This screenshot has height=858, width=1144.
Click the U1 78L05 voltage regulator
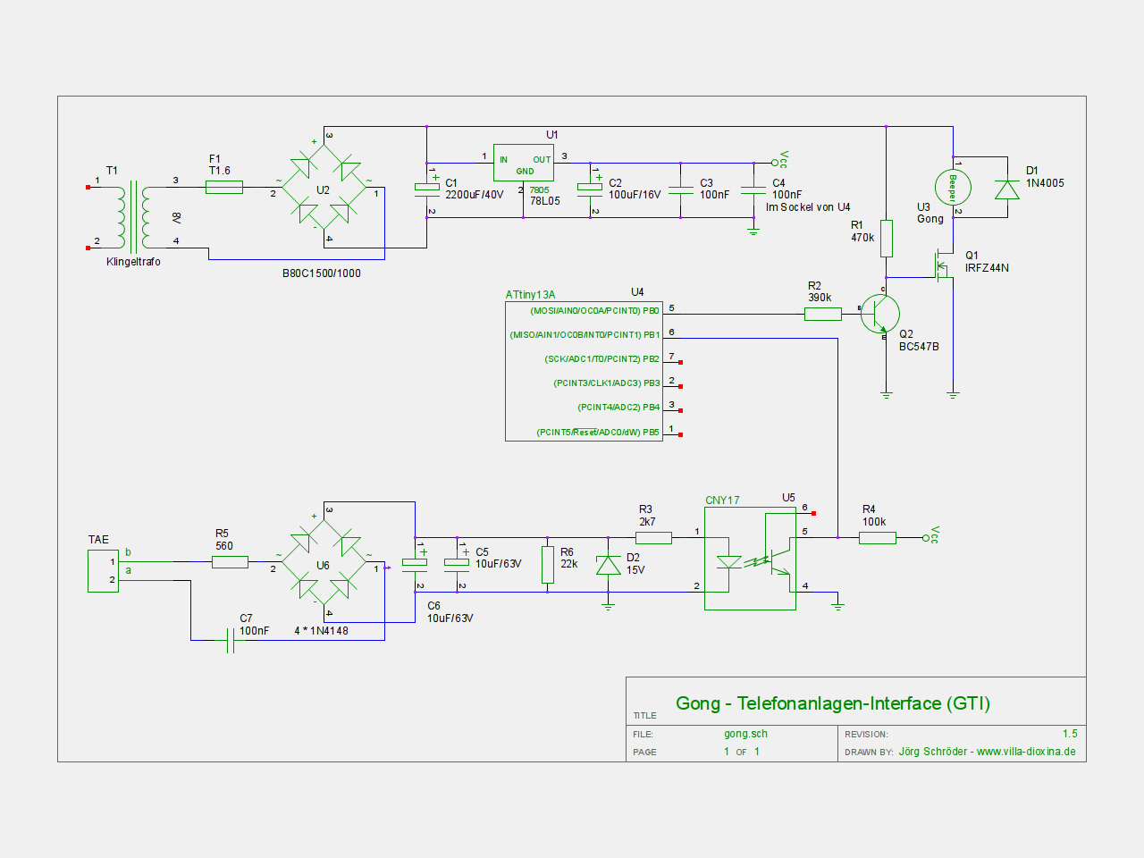[x=523, y=164]
